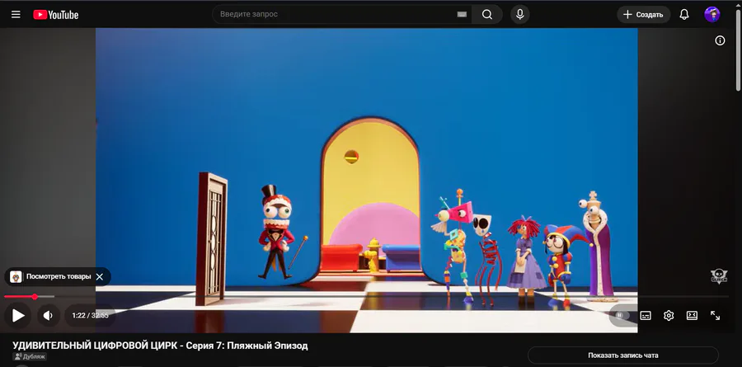Go to YouTube home via logo
The height and width of the screenshot is (367, 742).
coord(56,15)
